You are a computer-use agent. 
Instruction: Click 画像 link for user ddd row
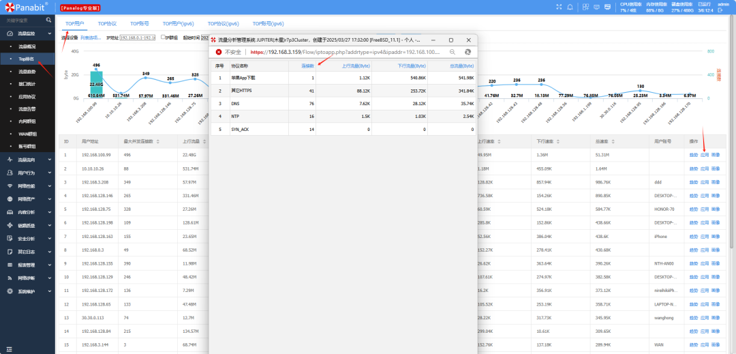pyautogui.click(x=716, y=181)
